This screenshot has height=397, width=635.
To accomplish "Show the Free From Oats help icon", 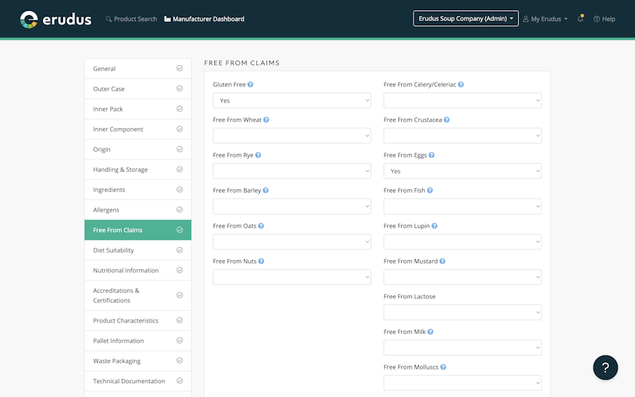I will 261,226.
